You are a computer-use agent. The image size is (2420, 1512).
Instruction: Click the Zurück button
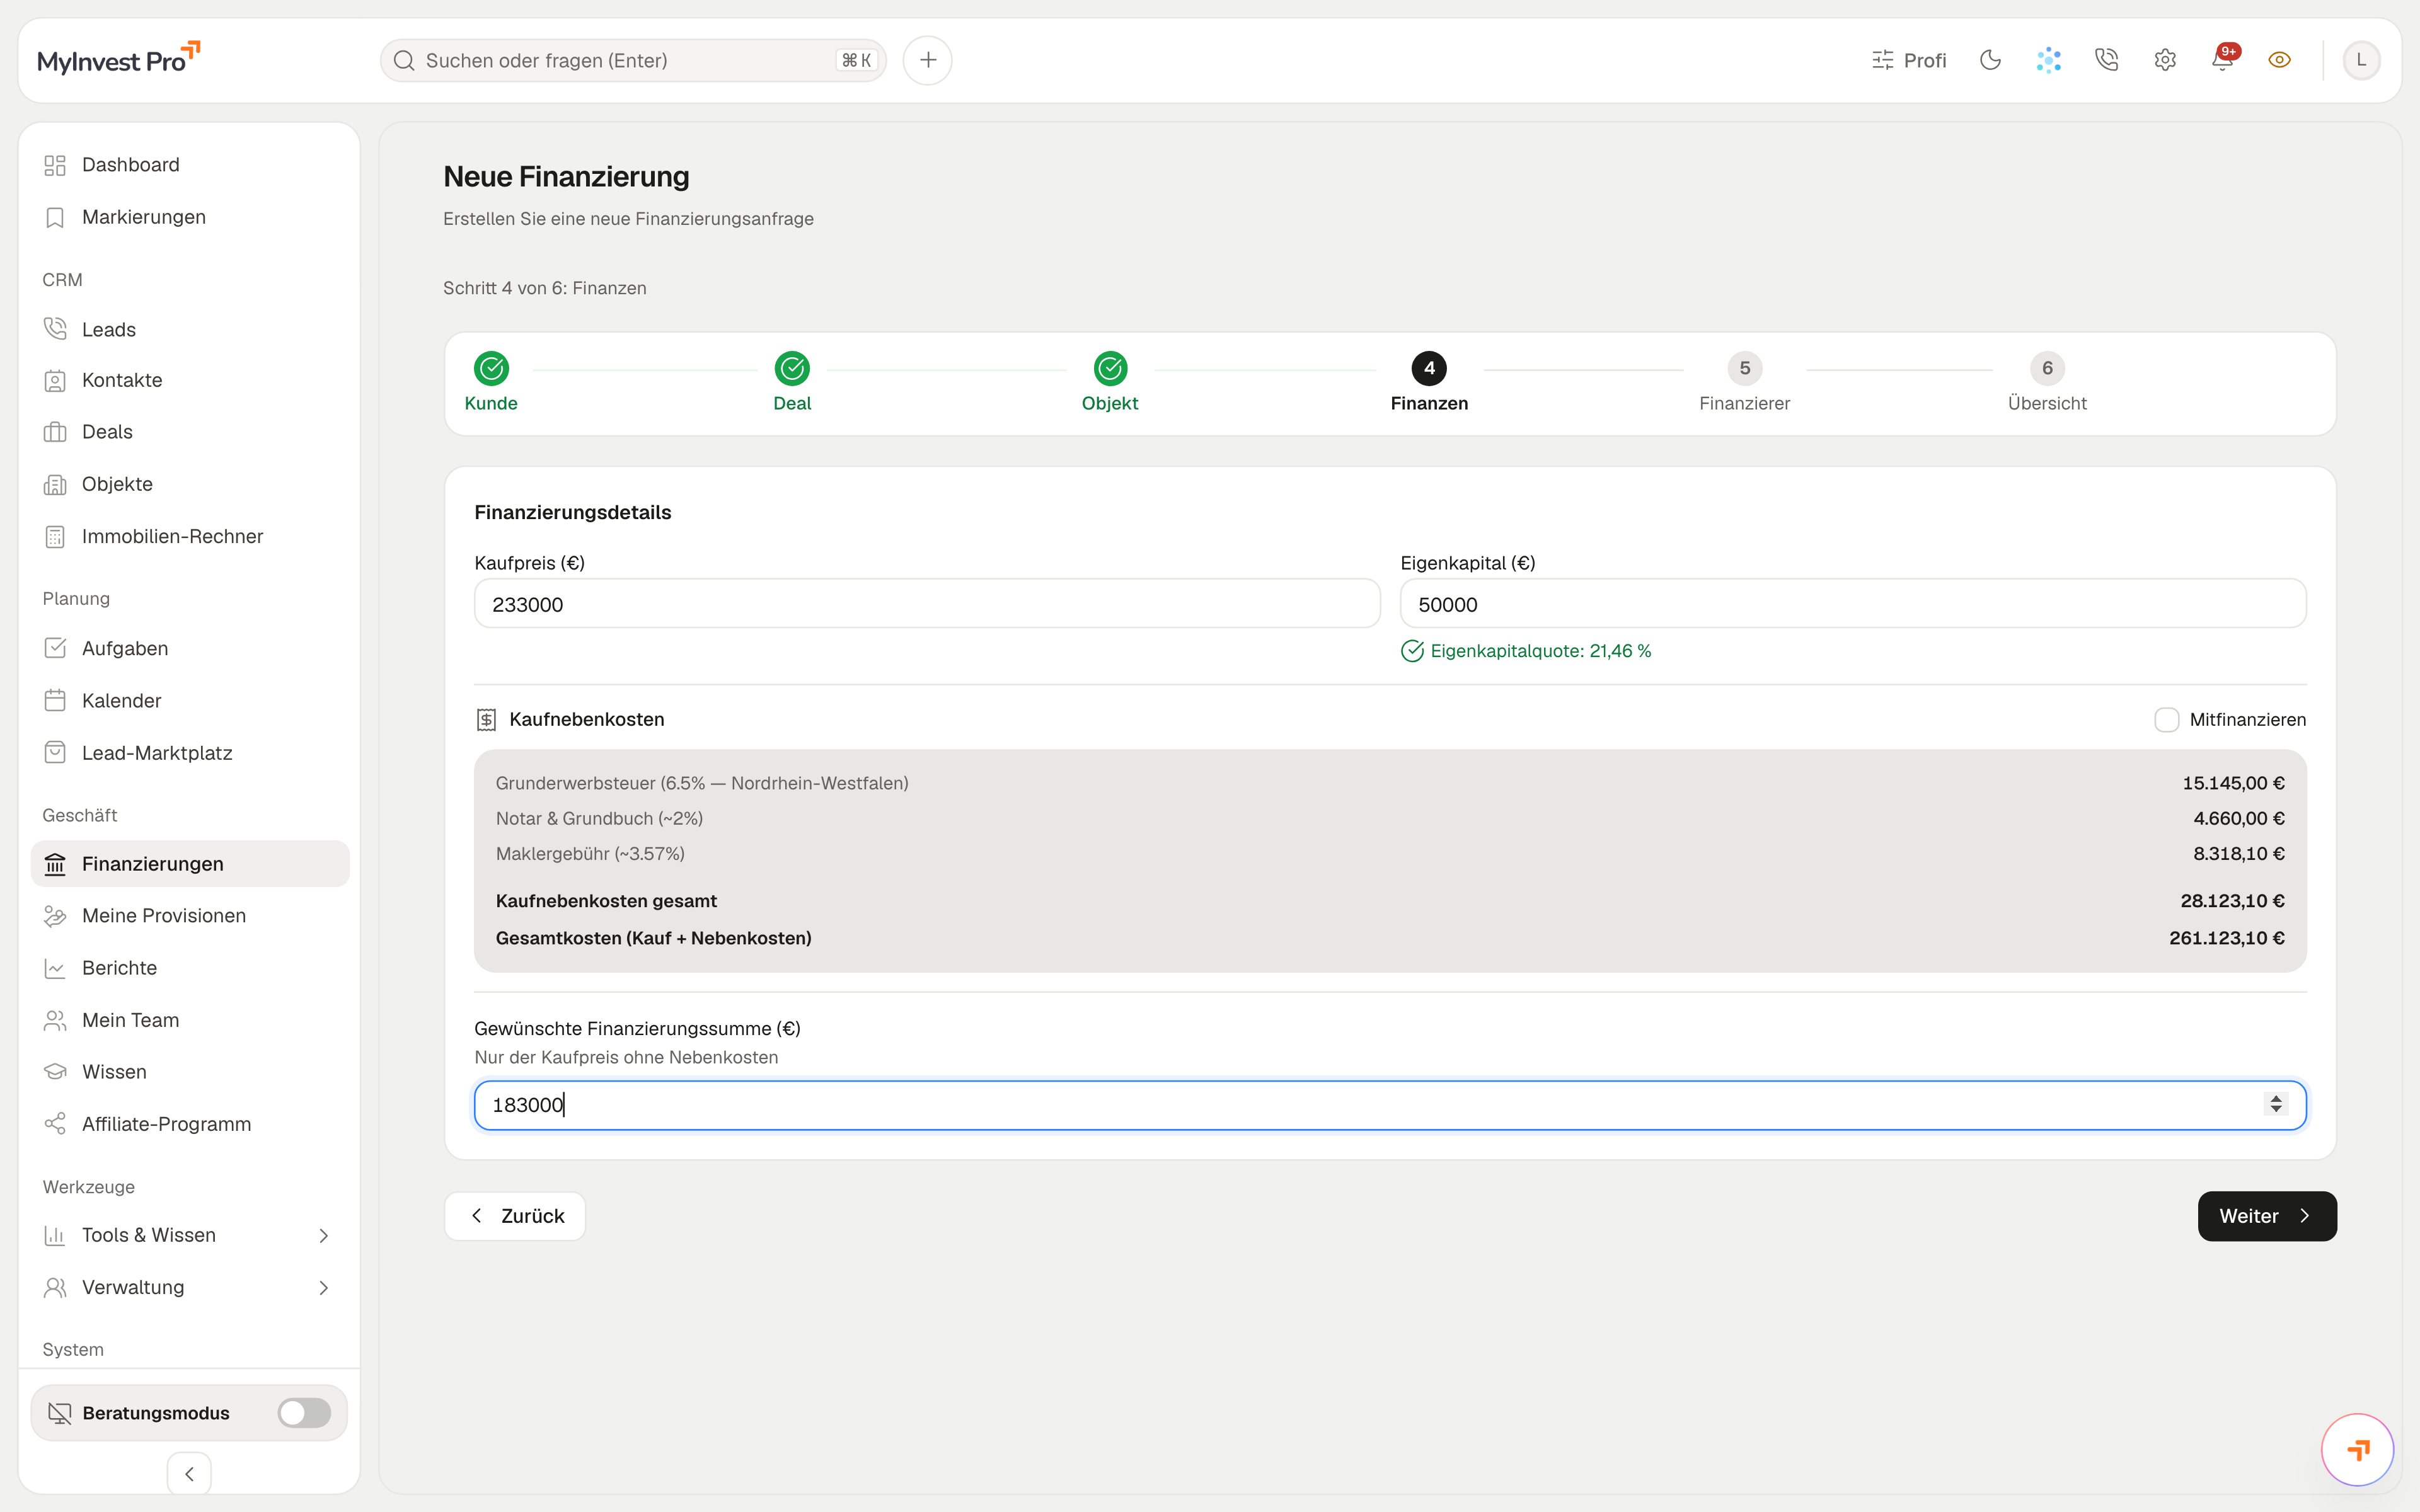coord(515,1216)
